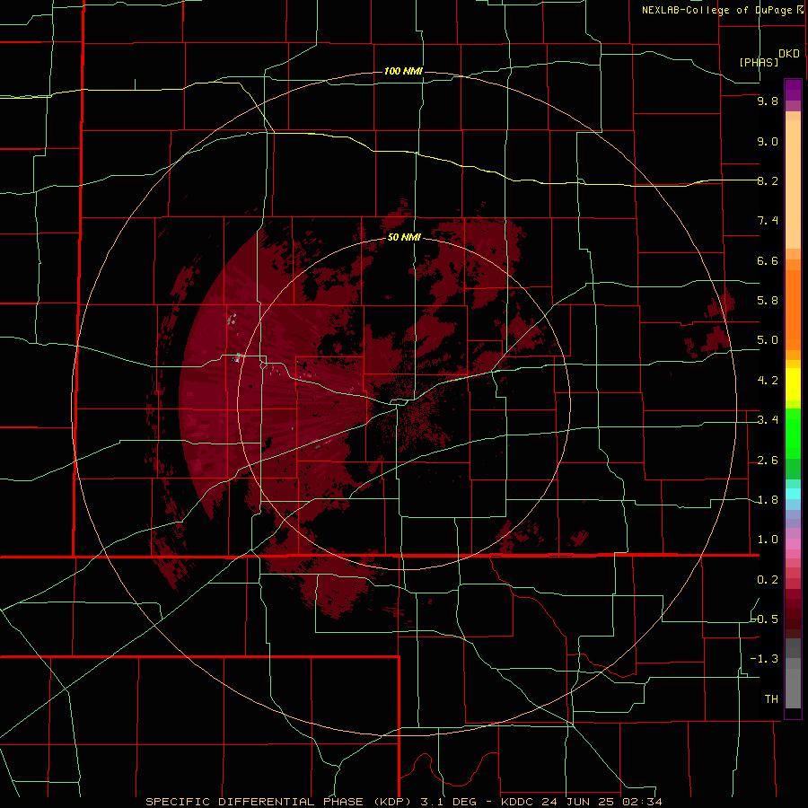The width and height of the screenshot is (808, 808).
Task: Select the -1.3 scale value label
Action: click(764, 659)
